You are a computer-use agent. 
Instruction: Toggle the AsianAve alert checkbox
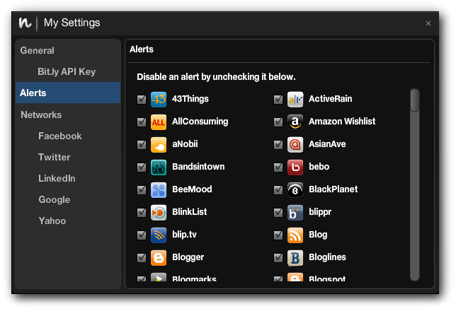point(278,145)
